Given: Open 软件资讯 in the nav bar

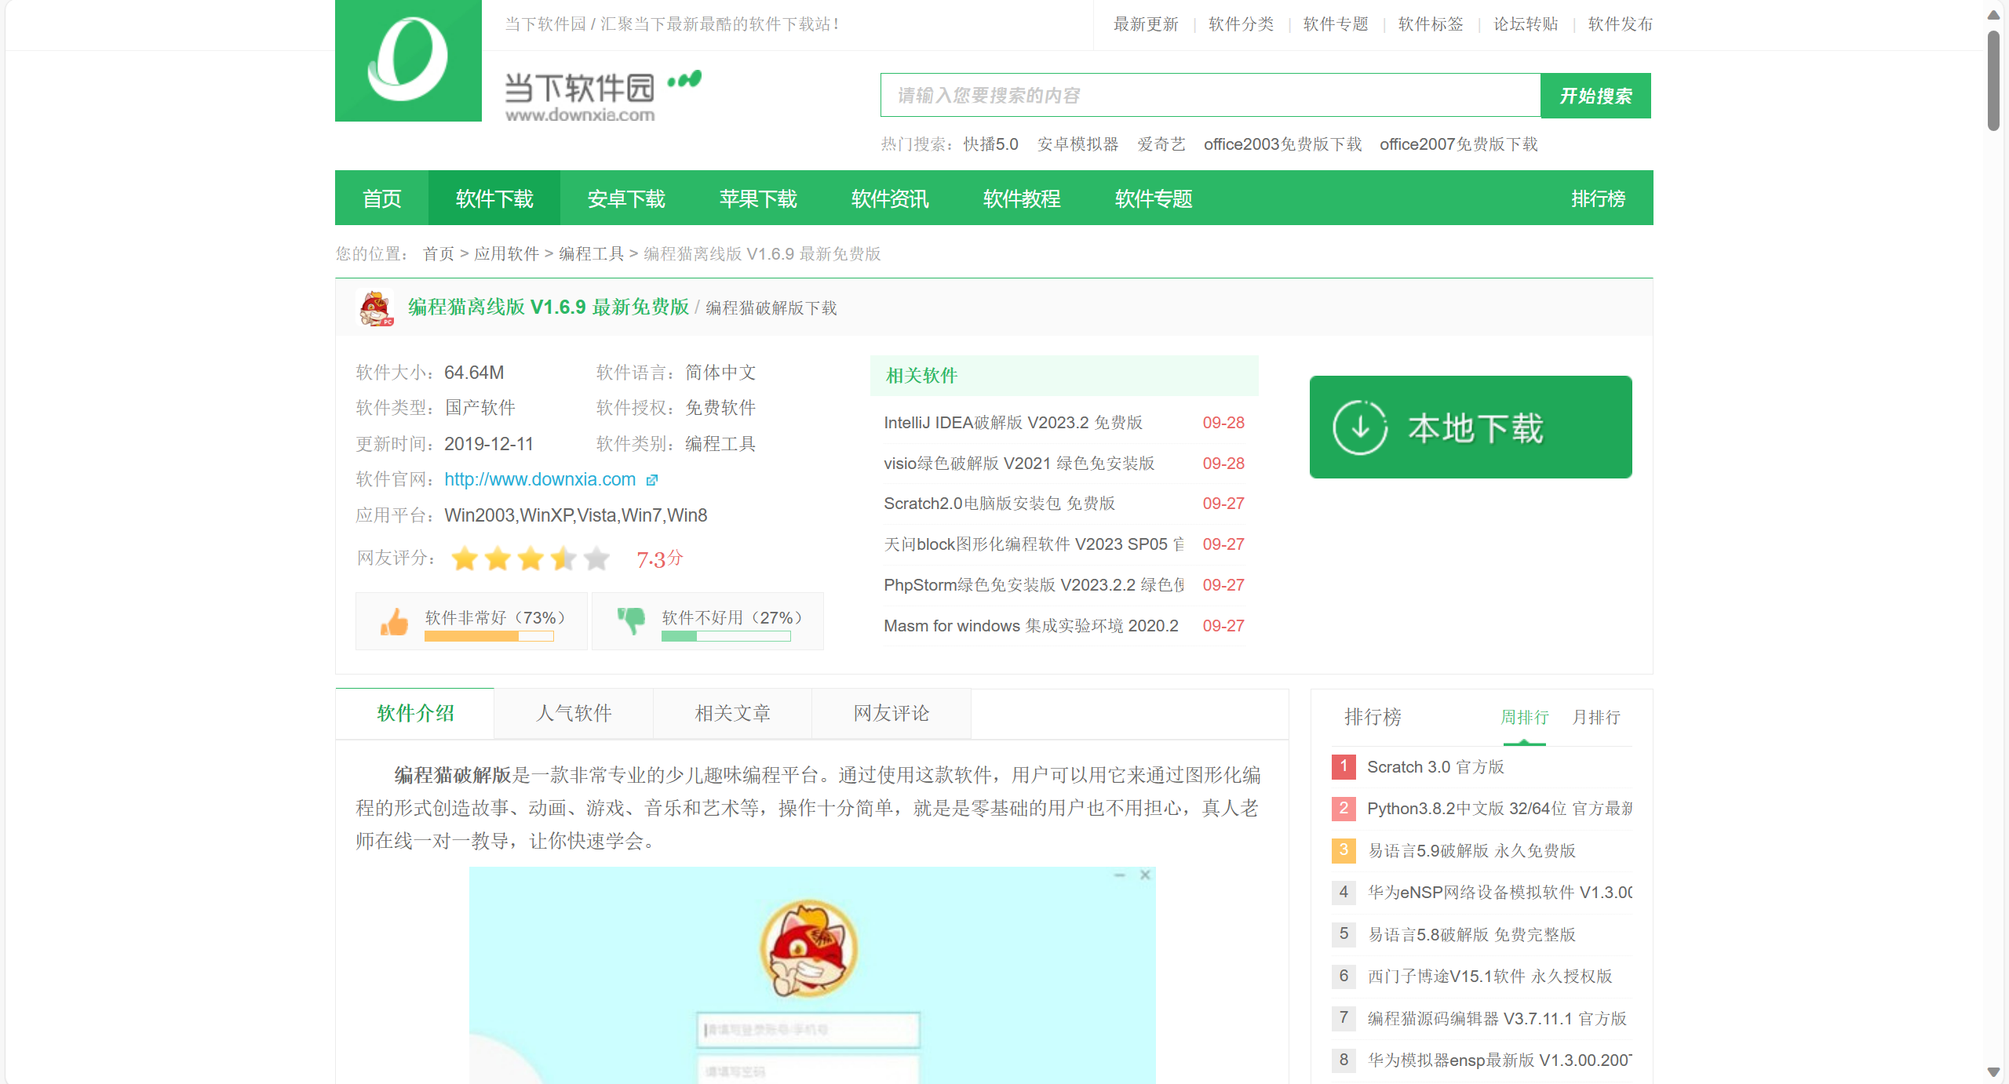Looking at the screenshot, I should coord(890,198).
